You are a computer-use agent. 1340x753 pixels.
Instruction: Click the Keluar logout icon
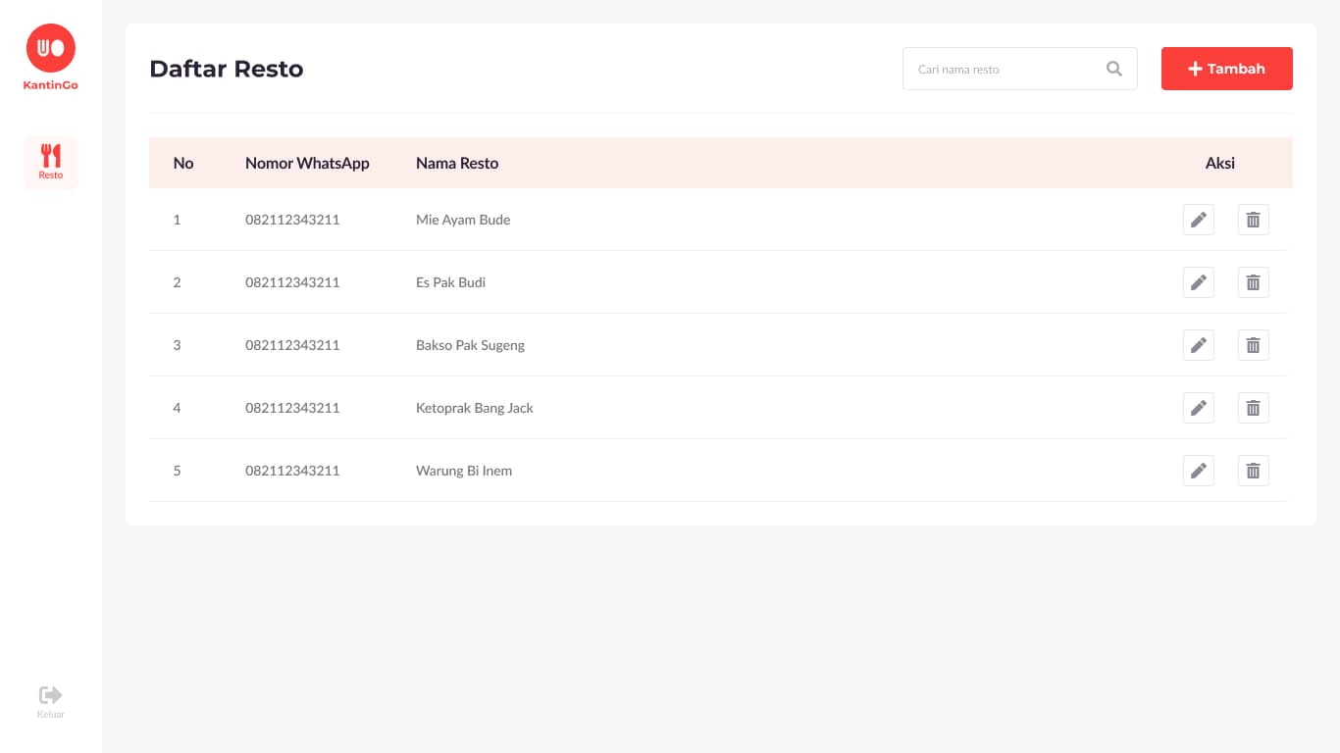(51, 695)
